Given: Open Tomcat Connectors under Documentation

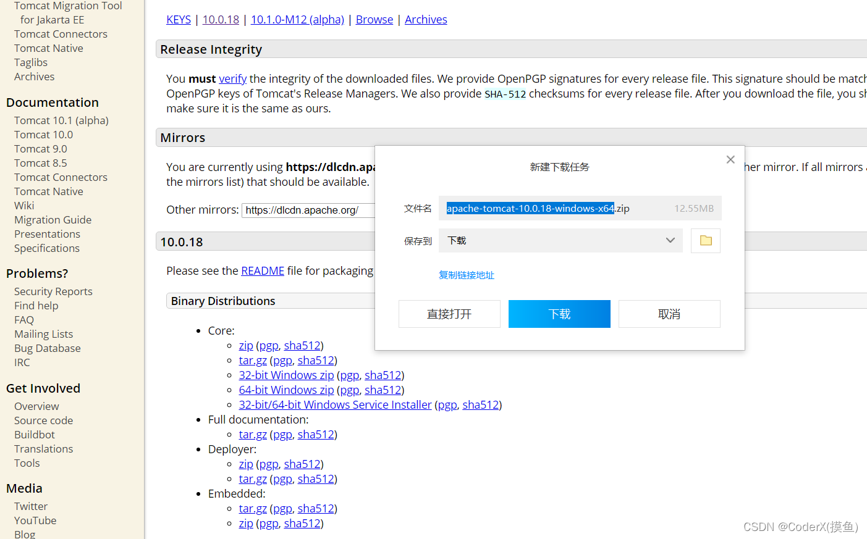Looking at the screenshot, I should [61, 177].
